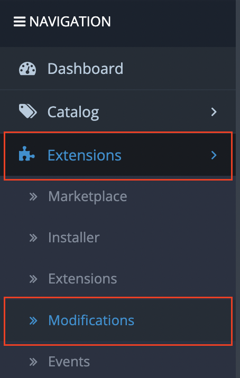Click the Catalog tags icon
Image resolution: width=240 pixels, height=378 pixels.
click(x=28, y=111)
